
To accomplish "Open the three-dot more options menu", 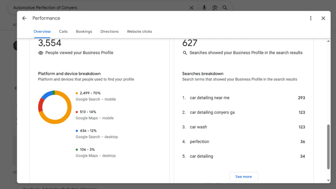I will 311,18.
